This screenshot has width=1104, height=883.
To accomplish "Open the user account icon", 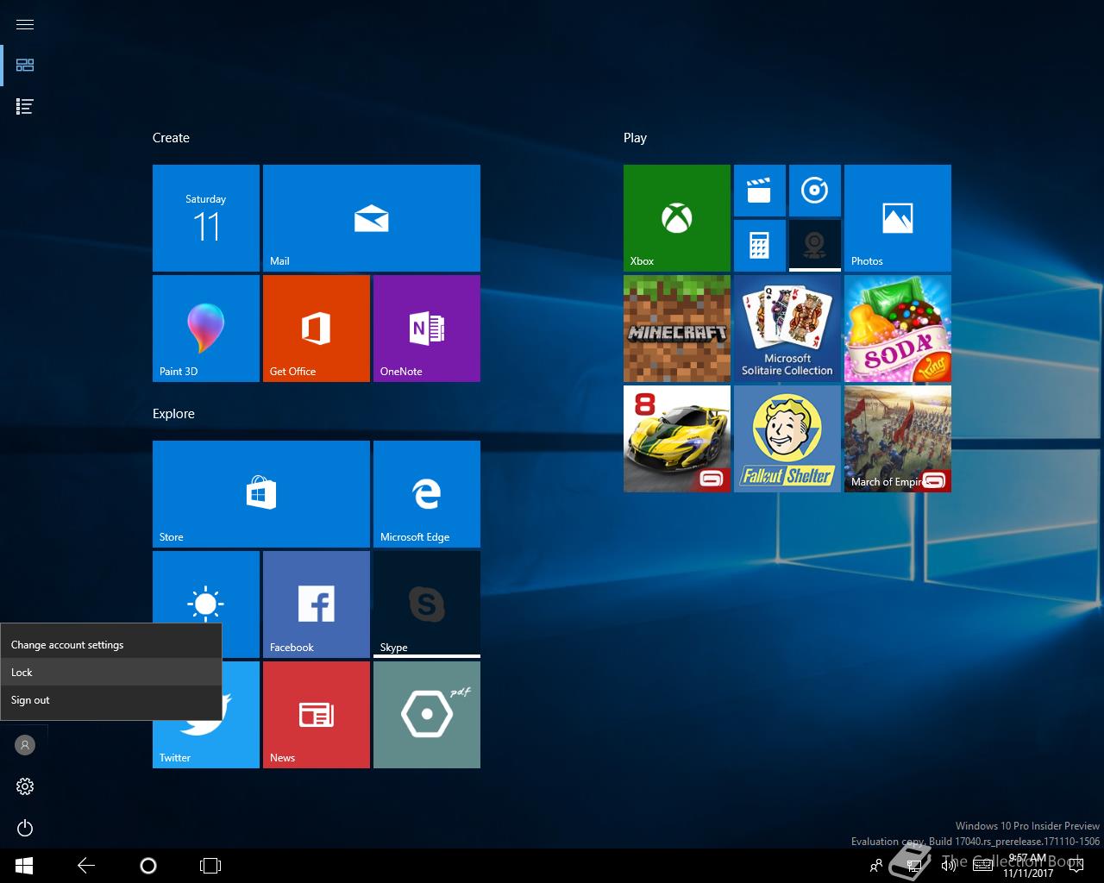I will click(x=25, y=745).
